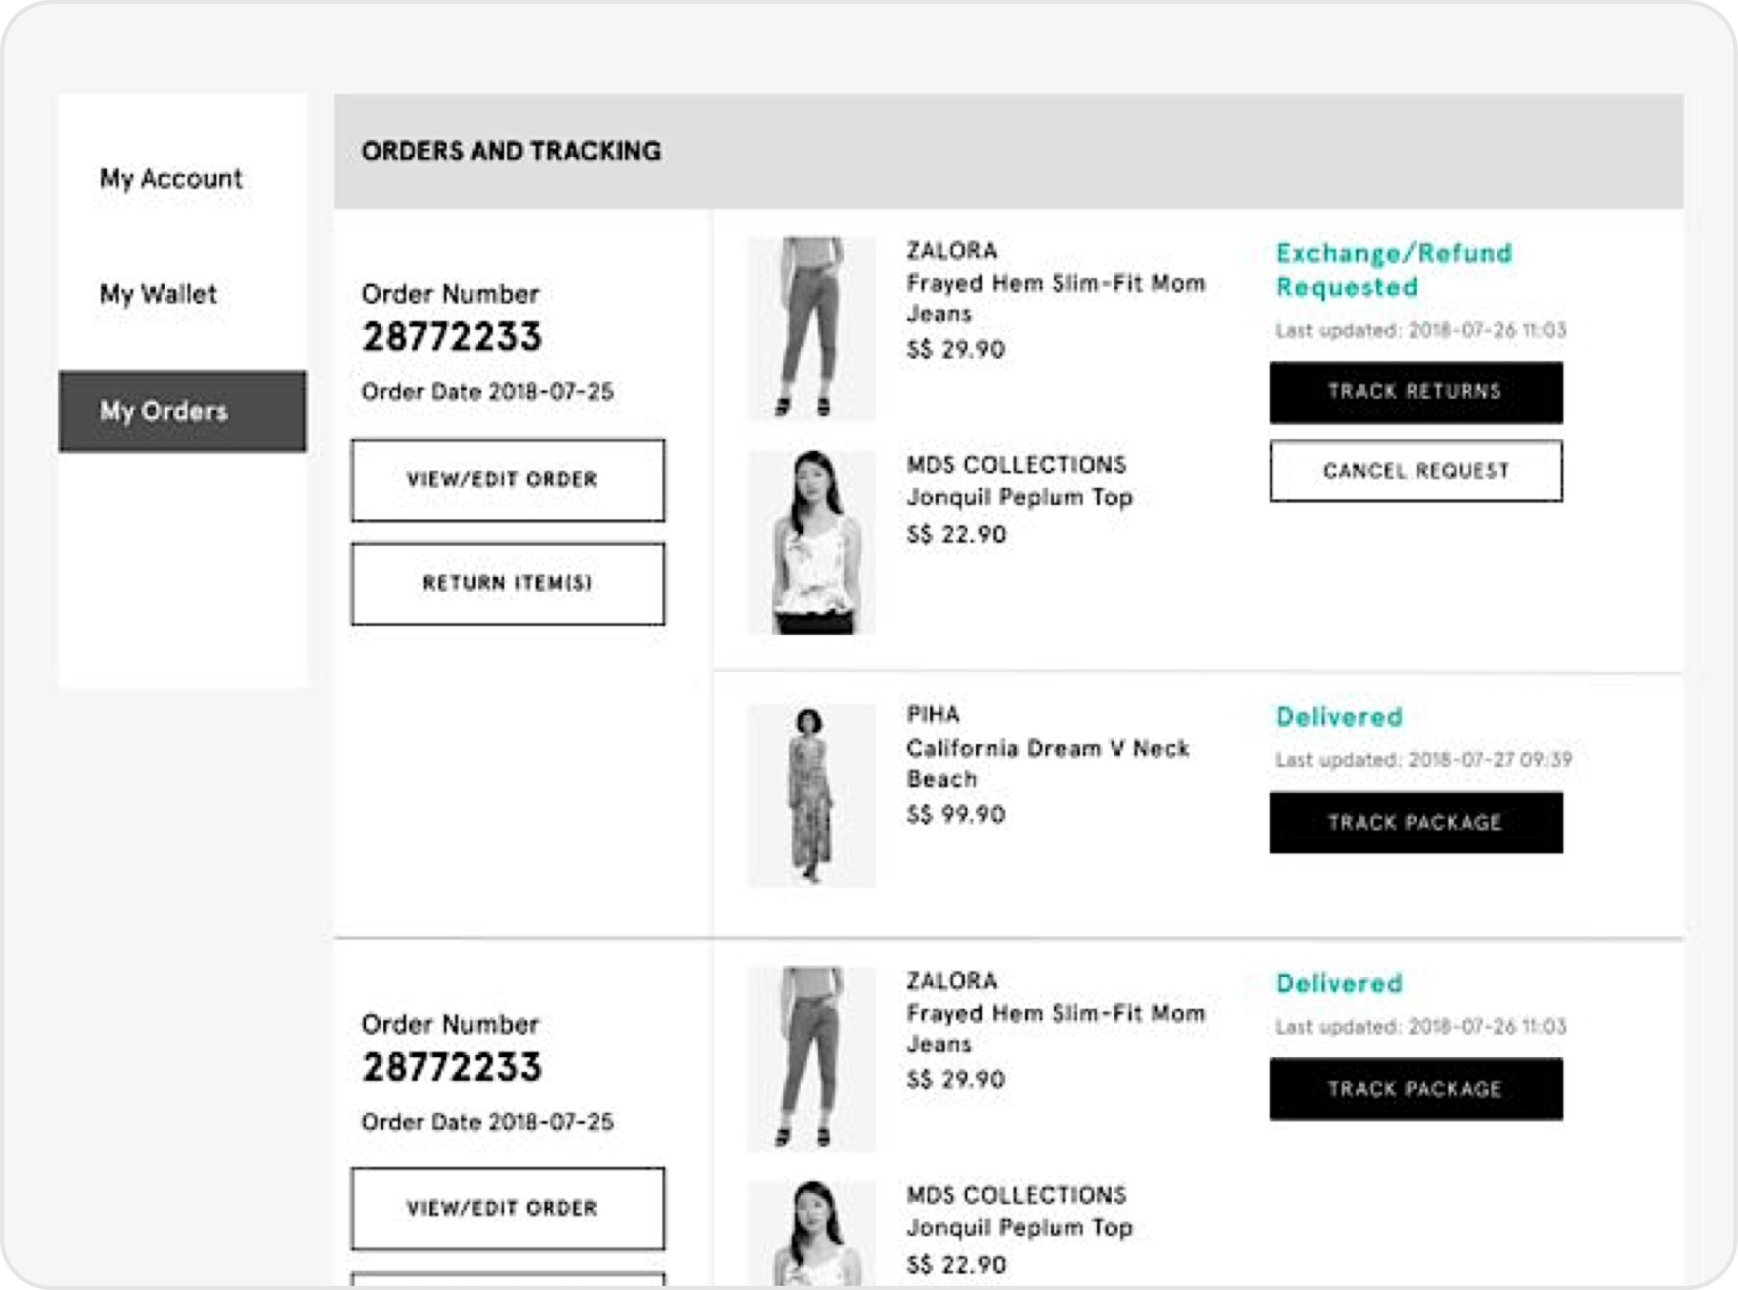This screenshot has height=1290, width=1738.
Task: Open the first Jonquil Peplum Top product name
Action: click(x=1019, y=498)
